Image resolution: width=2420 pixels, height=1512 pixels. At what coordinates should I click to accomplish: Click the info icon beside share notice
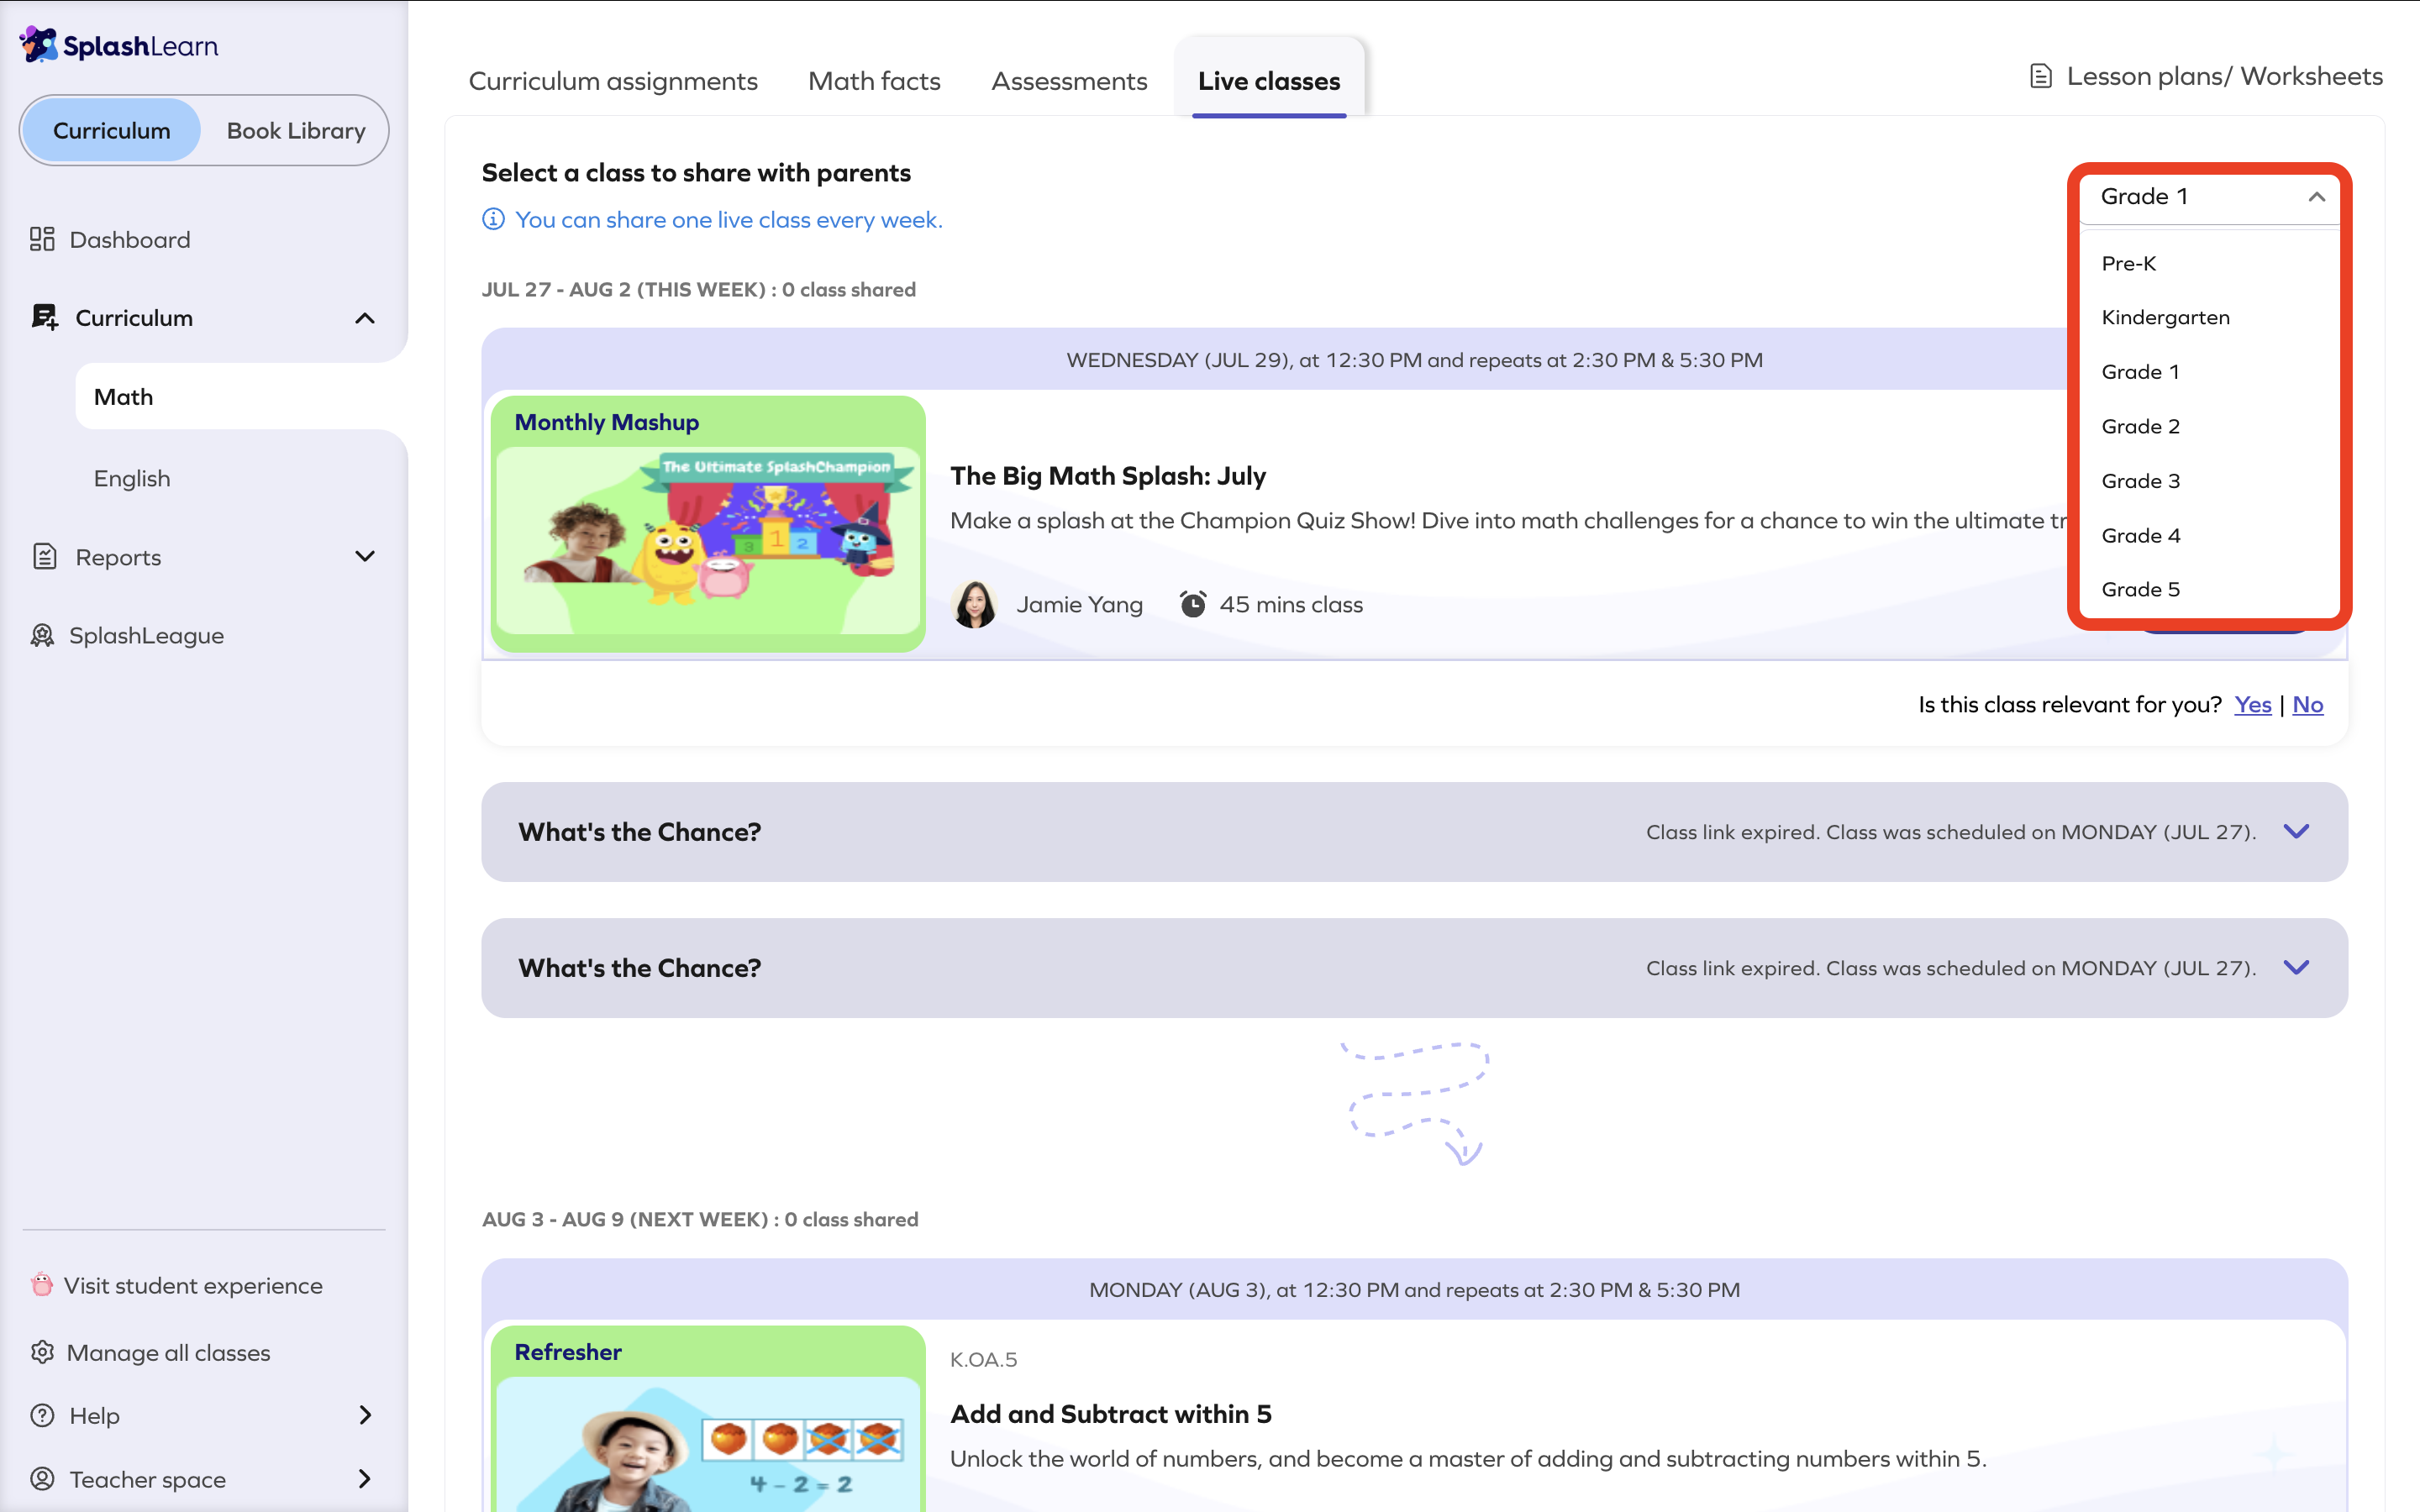[493, 219]
